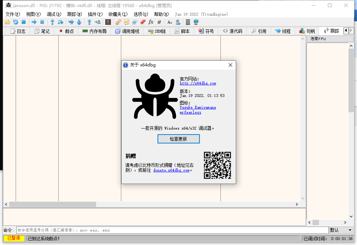Open the labels tag icon
Viewport: 357px width, 245px height.
[x=134, y=22]
